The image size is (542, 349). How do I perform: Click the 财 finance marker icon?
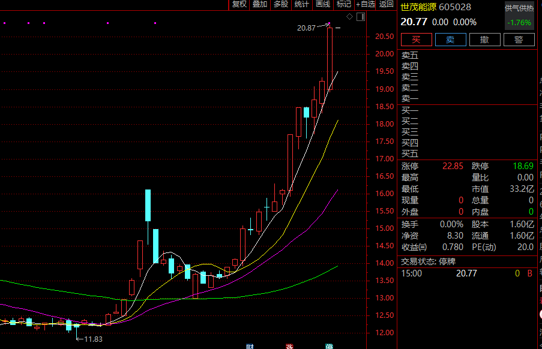tap(250, 346)
